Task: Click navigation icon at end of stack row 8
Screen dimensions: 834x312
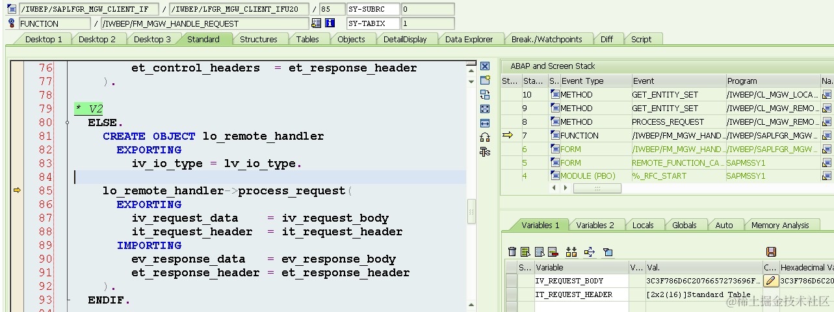Action: point(827,122)
